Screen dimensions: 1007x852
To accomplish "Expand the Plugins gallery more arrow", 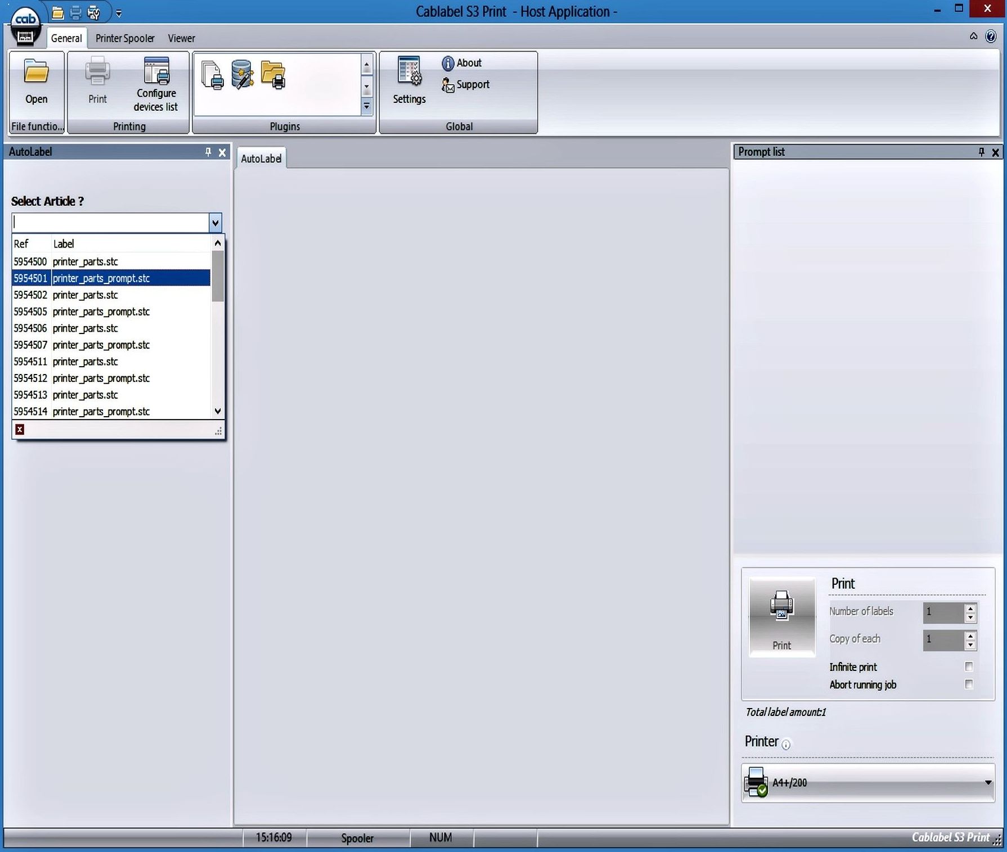I will click(x=366, y=106).
